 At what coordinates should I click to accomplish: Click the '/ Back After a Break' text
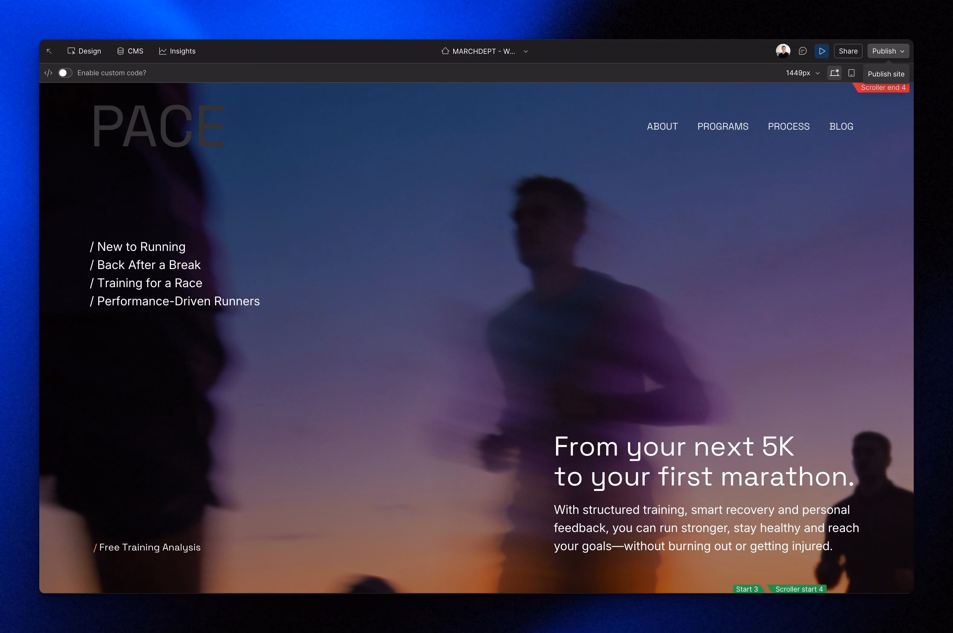pos(145,265)
